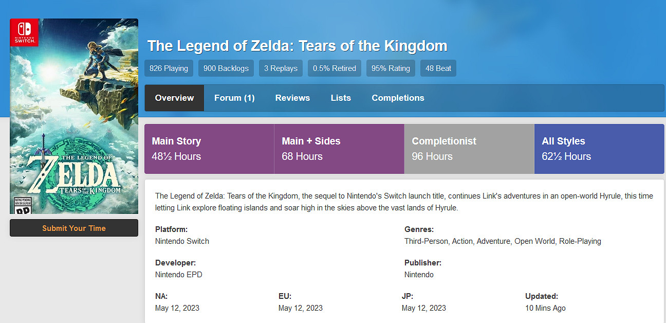Click the blue All Styles time box
The height and width of the screenshot is (323, 666).
click(x=599, y=149)
